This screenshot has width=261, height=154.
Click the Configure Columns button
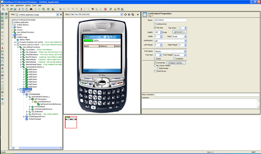coord(176,63)
